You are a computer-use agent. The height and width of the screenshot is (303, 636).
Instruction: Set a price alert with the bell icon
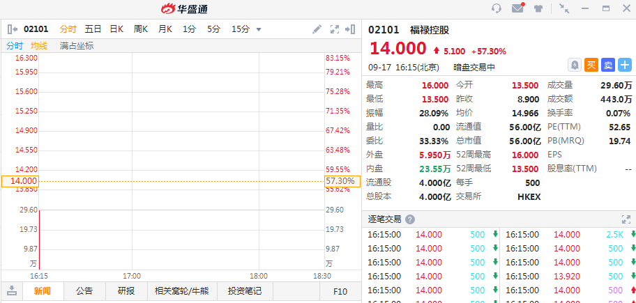point(575,65)
